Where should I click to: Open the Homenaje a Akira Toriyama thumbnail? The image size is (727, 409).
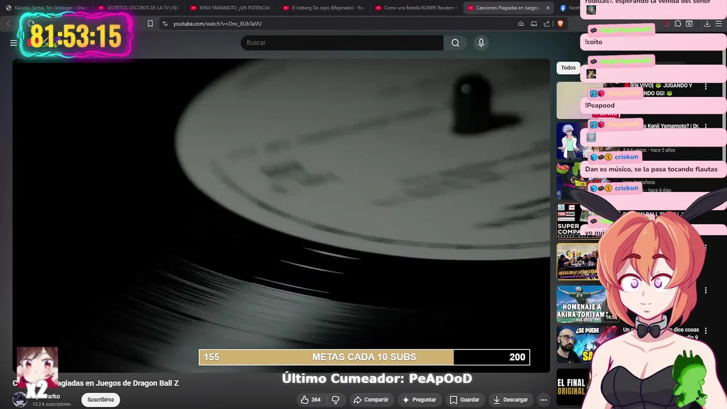pos(581,304)
